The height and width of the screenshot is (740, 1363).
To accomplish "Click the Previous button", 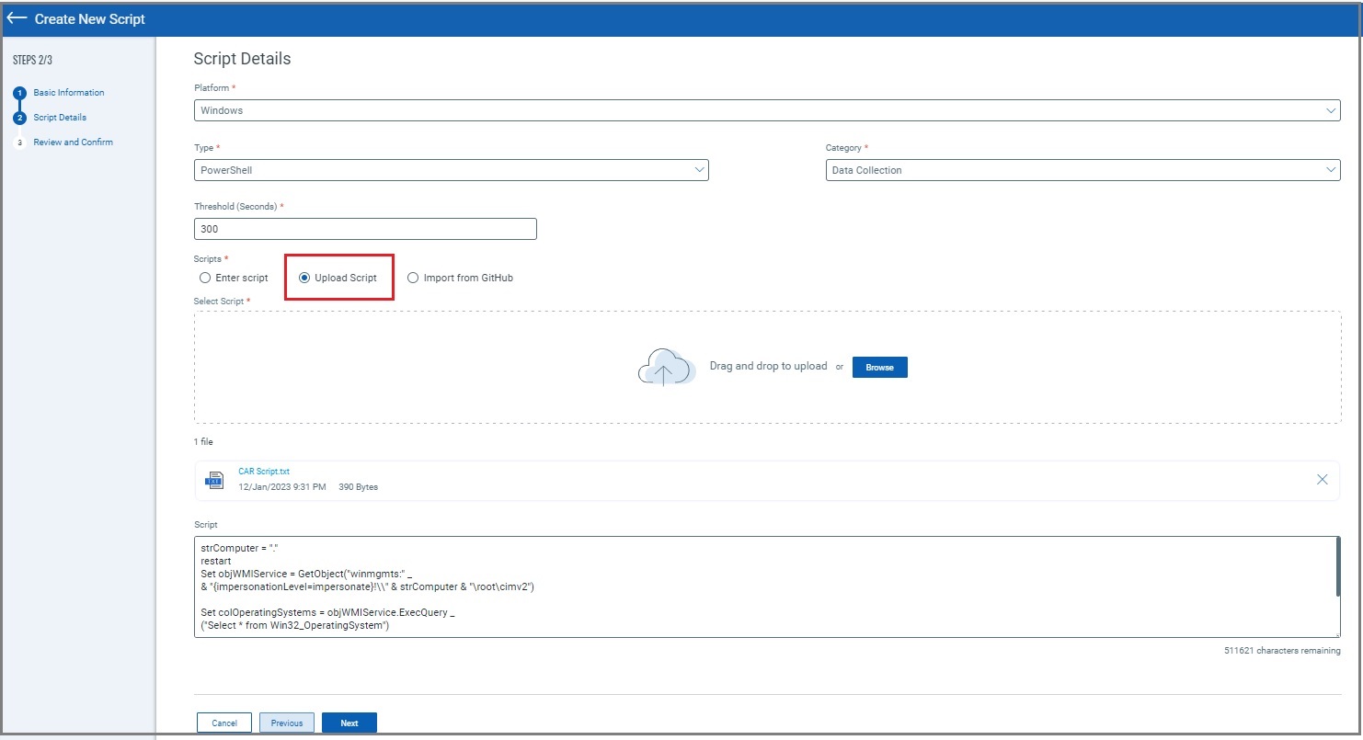I will [x=287, y=723].
